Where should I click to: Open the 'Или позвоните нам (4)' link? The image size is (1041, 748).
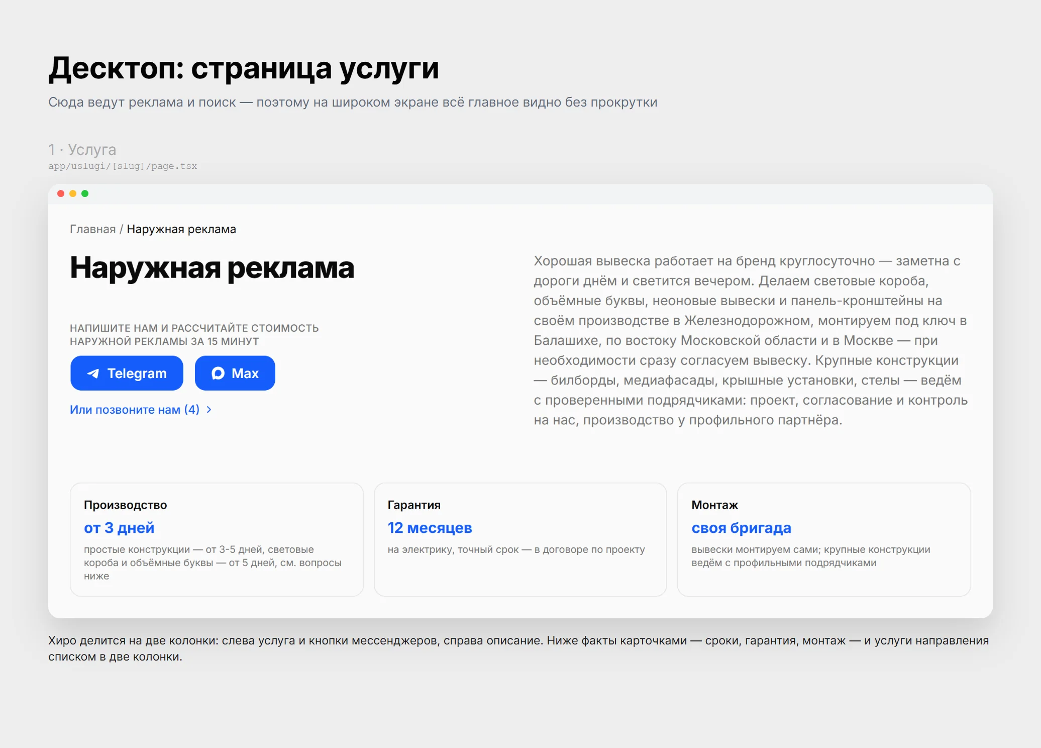click(135, 410)
